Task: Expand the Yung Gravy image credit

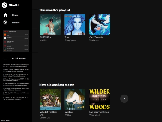Action: 16,75
